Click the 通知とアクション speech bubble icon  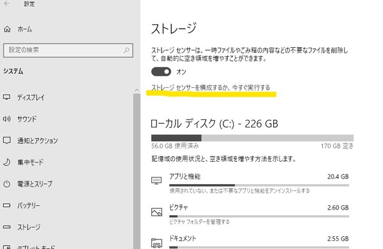6,141
